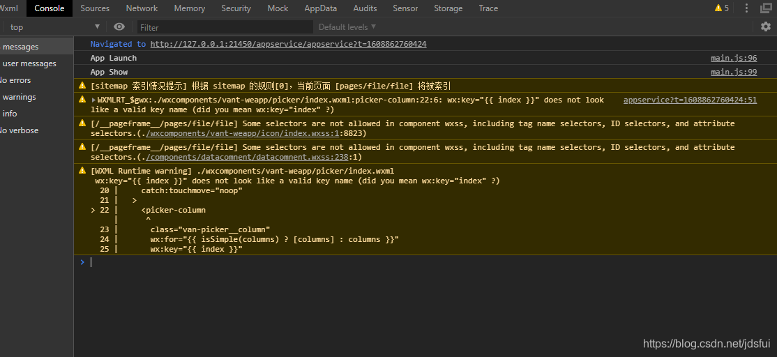Toggle the live expression eye icon
777x357 pixels.
pyautogui.click(x=119, y=26)
